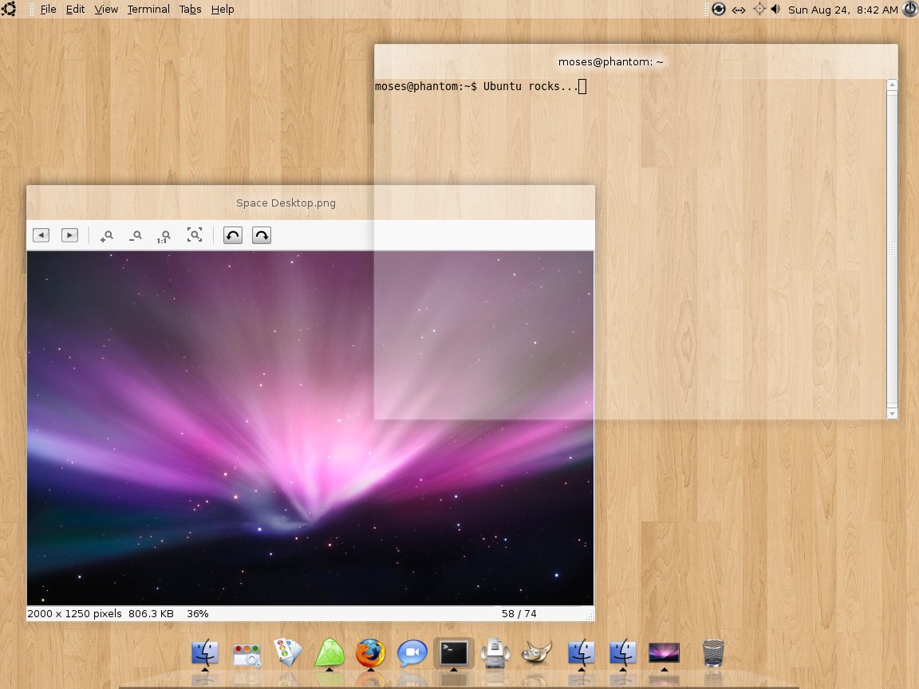
Task: Open the Terminal menu
Action: pyautogui.click(x=148, y=10)
